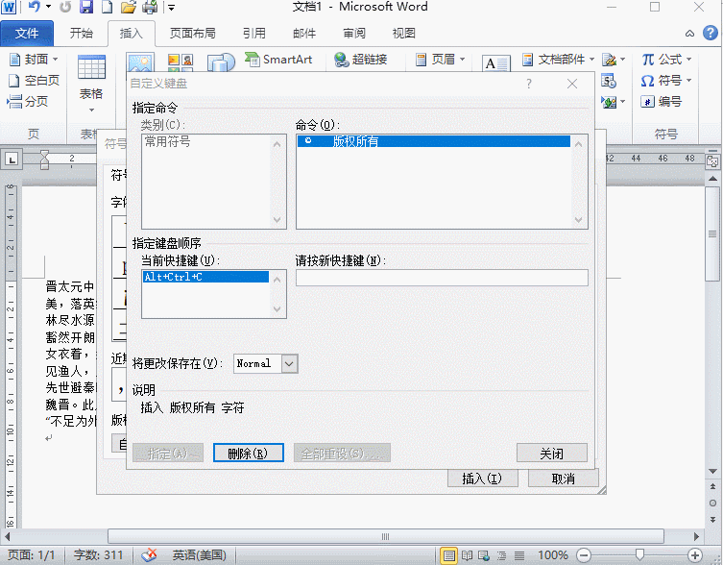Click the select browse object circle

click(712, 503)
